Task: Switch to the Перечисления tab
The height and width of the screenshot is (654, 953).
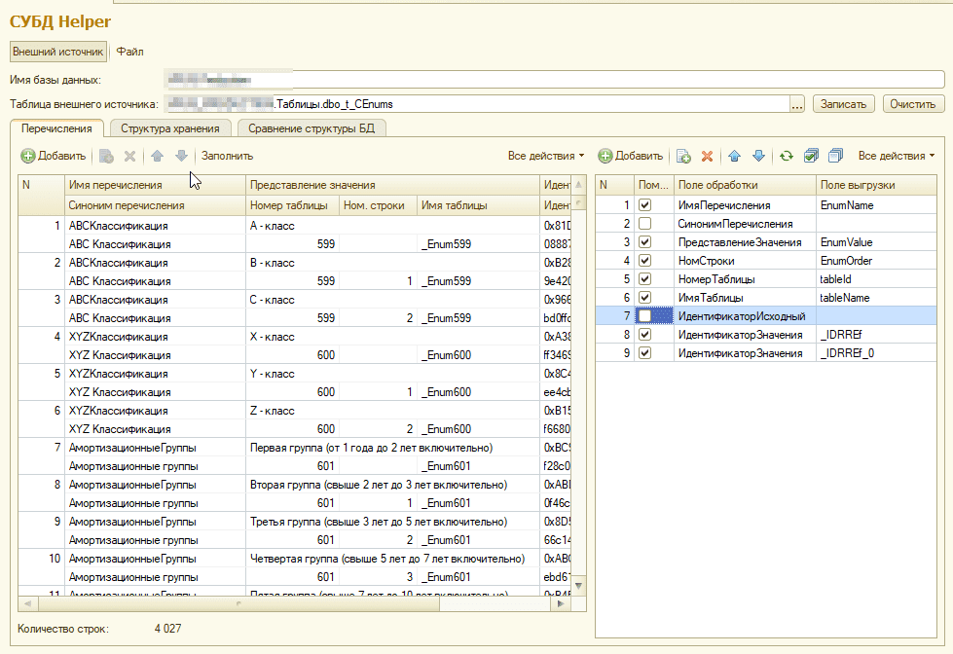Action: coord(56,128)
